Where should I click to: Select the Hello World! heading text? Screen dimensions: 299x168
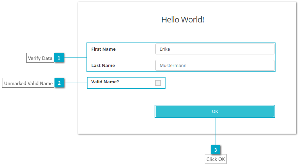[x=183, y=20]
